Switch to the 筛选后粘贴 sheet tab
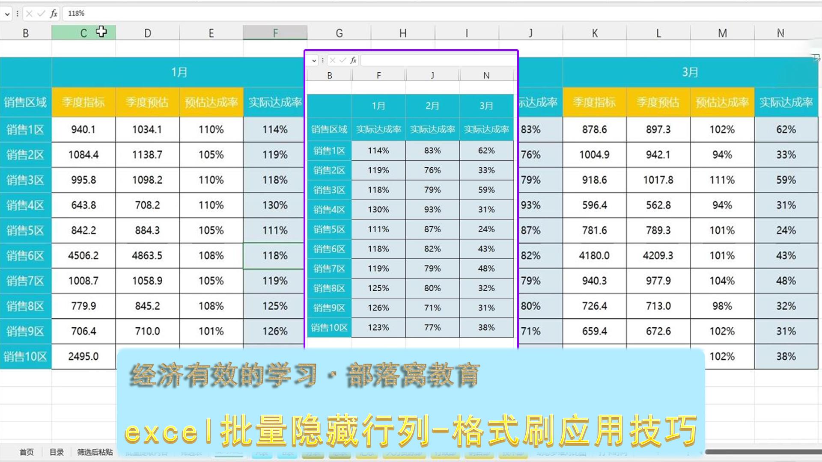Viewport: 822px width, 462px height. [95, 452]
